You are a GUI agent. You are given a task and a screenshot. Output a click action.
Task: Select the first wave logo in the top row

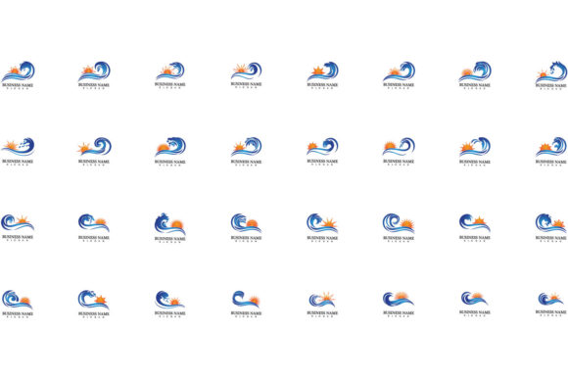(x=18, y=75)
